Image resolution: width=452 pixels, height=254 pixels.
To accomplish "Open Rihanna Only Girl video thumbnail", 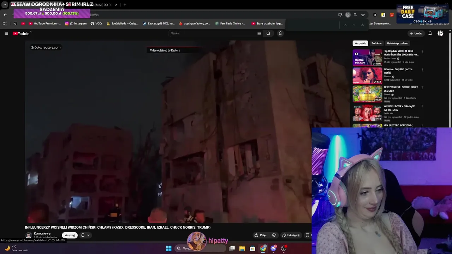I will tap(367, 76).
